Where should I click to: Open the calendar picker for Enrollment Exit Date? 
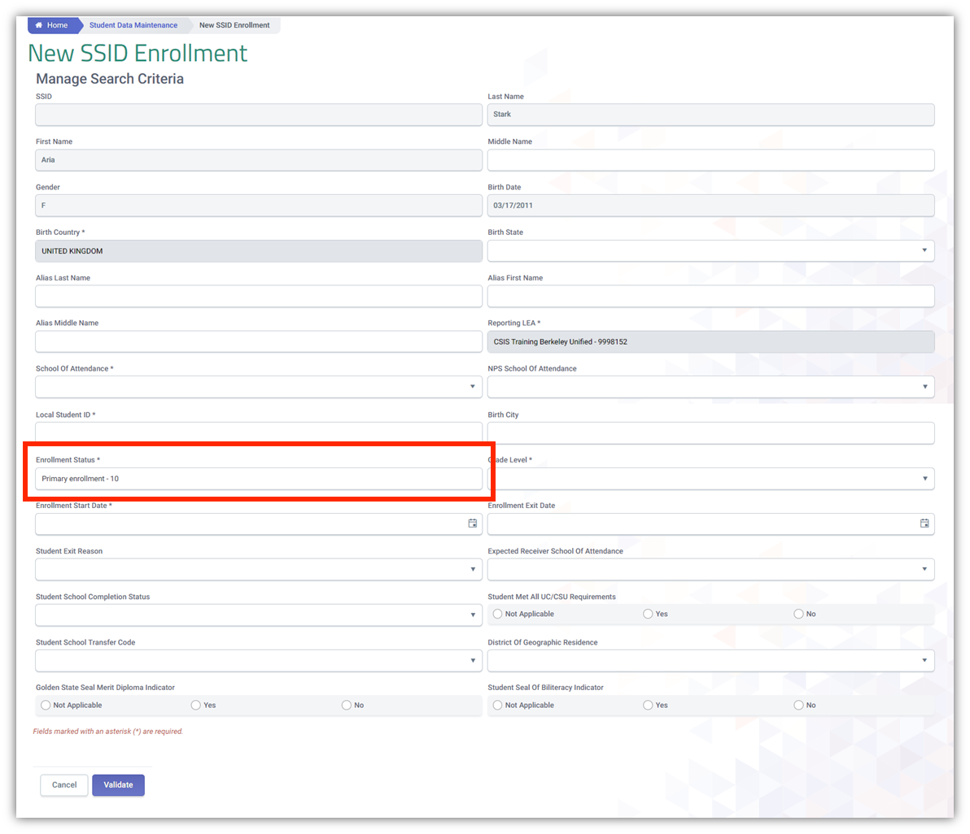[x=924, y=523]
